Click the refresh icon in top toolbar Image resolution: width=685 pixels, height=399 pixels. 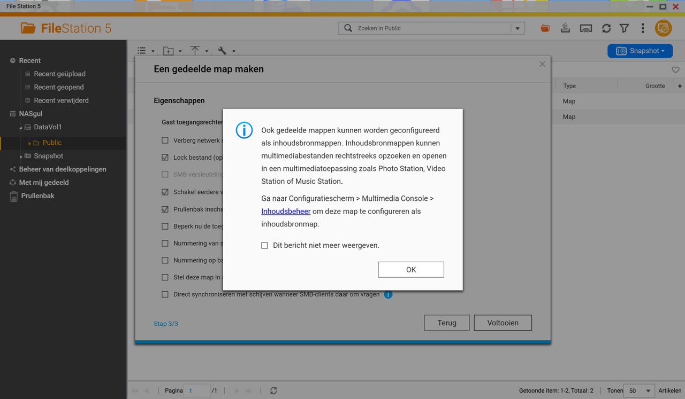tap(606, 28)
